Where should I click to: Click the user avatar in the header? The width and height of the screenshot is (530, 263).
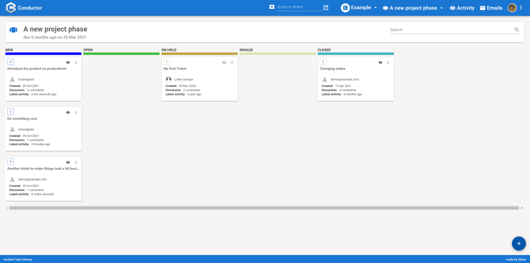click(512, 8)
